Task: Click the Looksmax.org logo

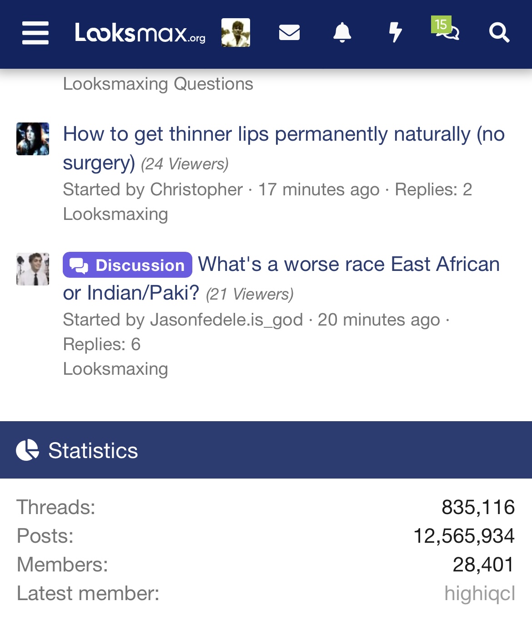Action: [x=140, y=33]
